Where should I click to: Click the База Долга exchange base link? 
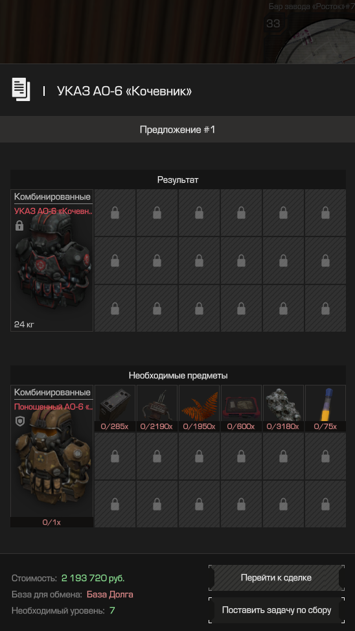110,594
